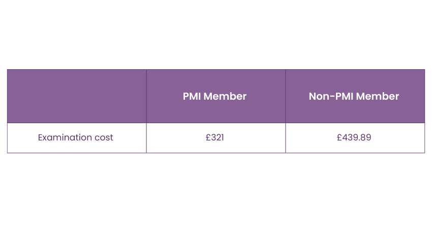The width and height of the screenshot is (432, 229).
Task: Click the white space above the table
Action: click(x=216, y=36)
